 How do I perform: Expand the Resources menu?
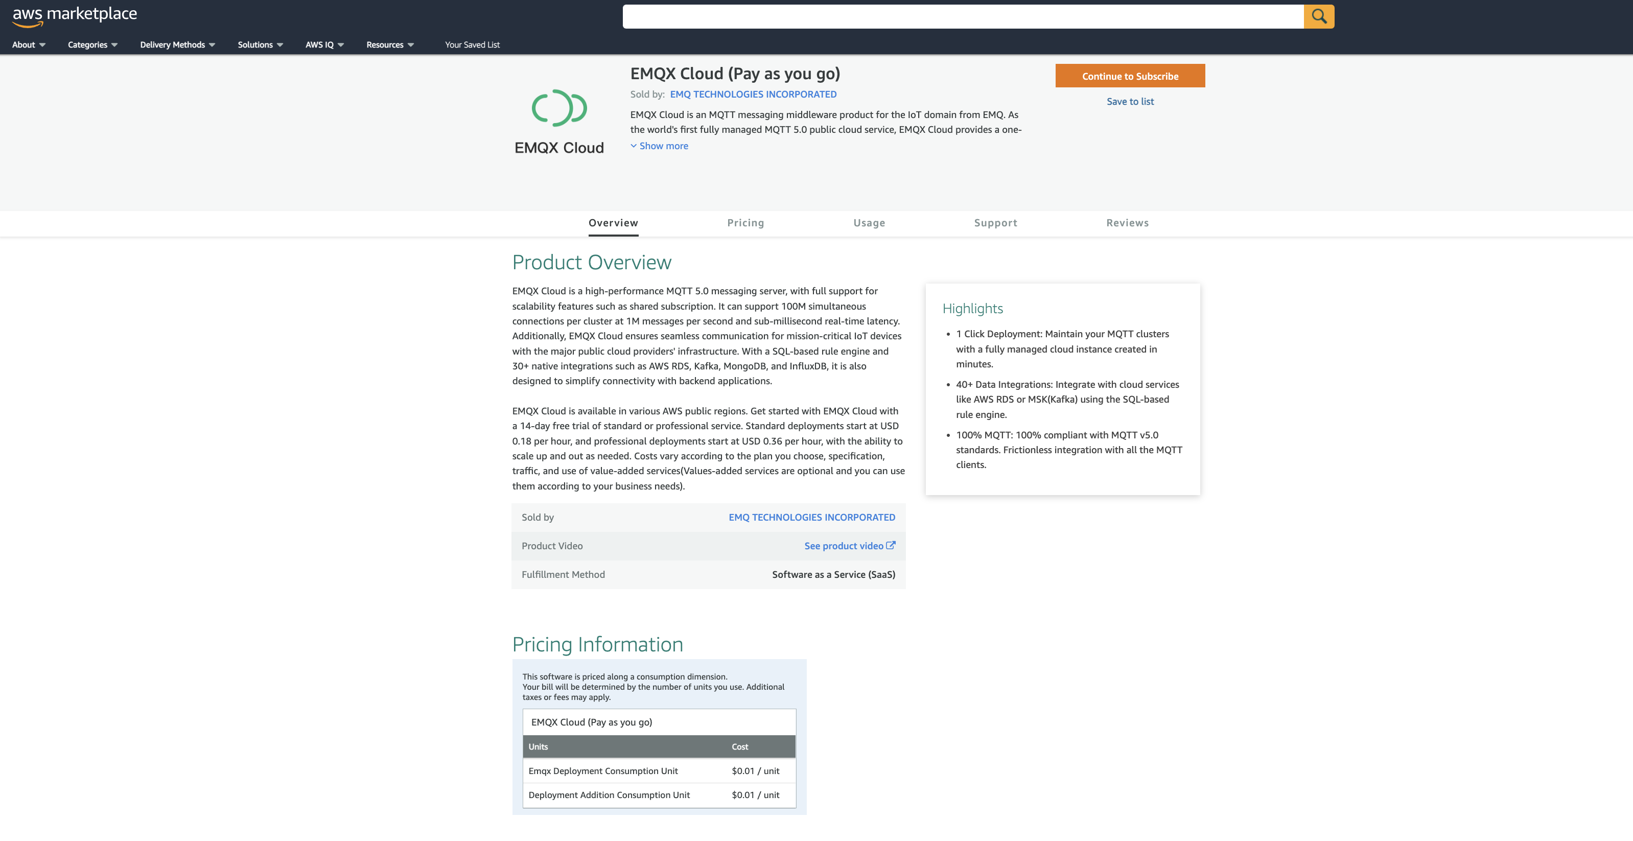(390, 44)
